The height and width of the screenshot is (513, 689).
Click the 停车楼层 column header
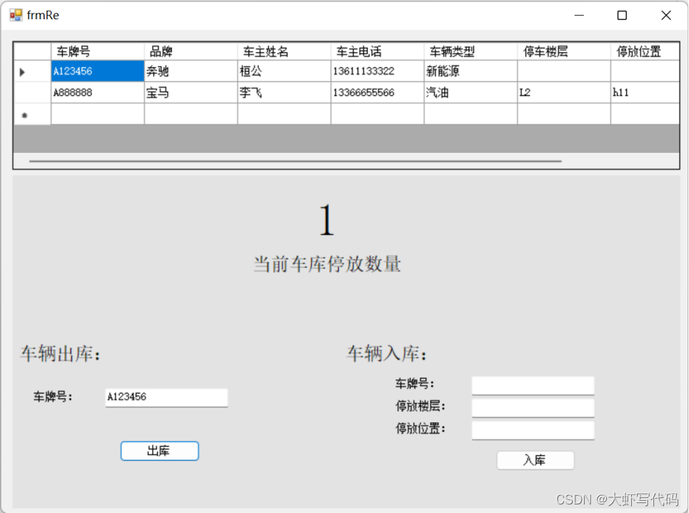pyautogui.click(x=563, y=51)
